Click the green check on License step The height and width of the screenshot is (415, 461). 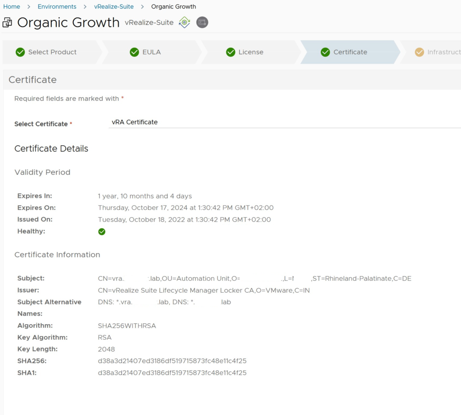231,52
